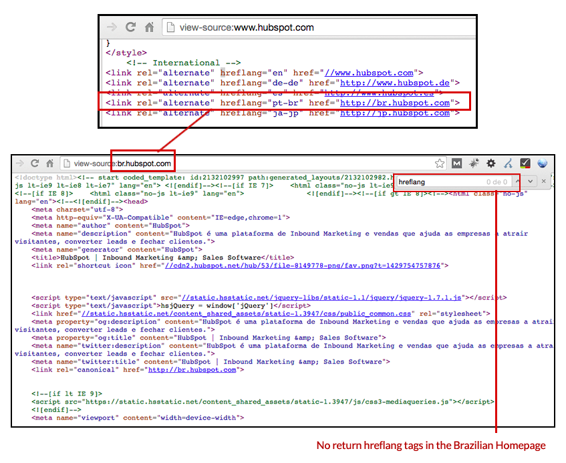The width and height of the screenshot is (566, 463).
Task: Click the meta http-equiv="X-UA-Compatible" line
Action: 160,217
